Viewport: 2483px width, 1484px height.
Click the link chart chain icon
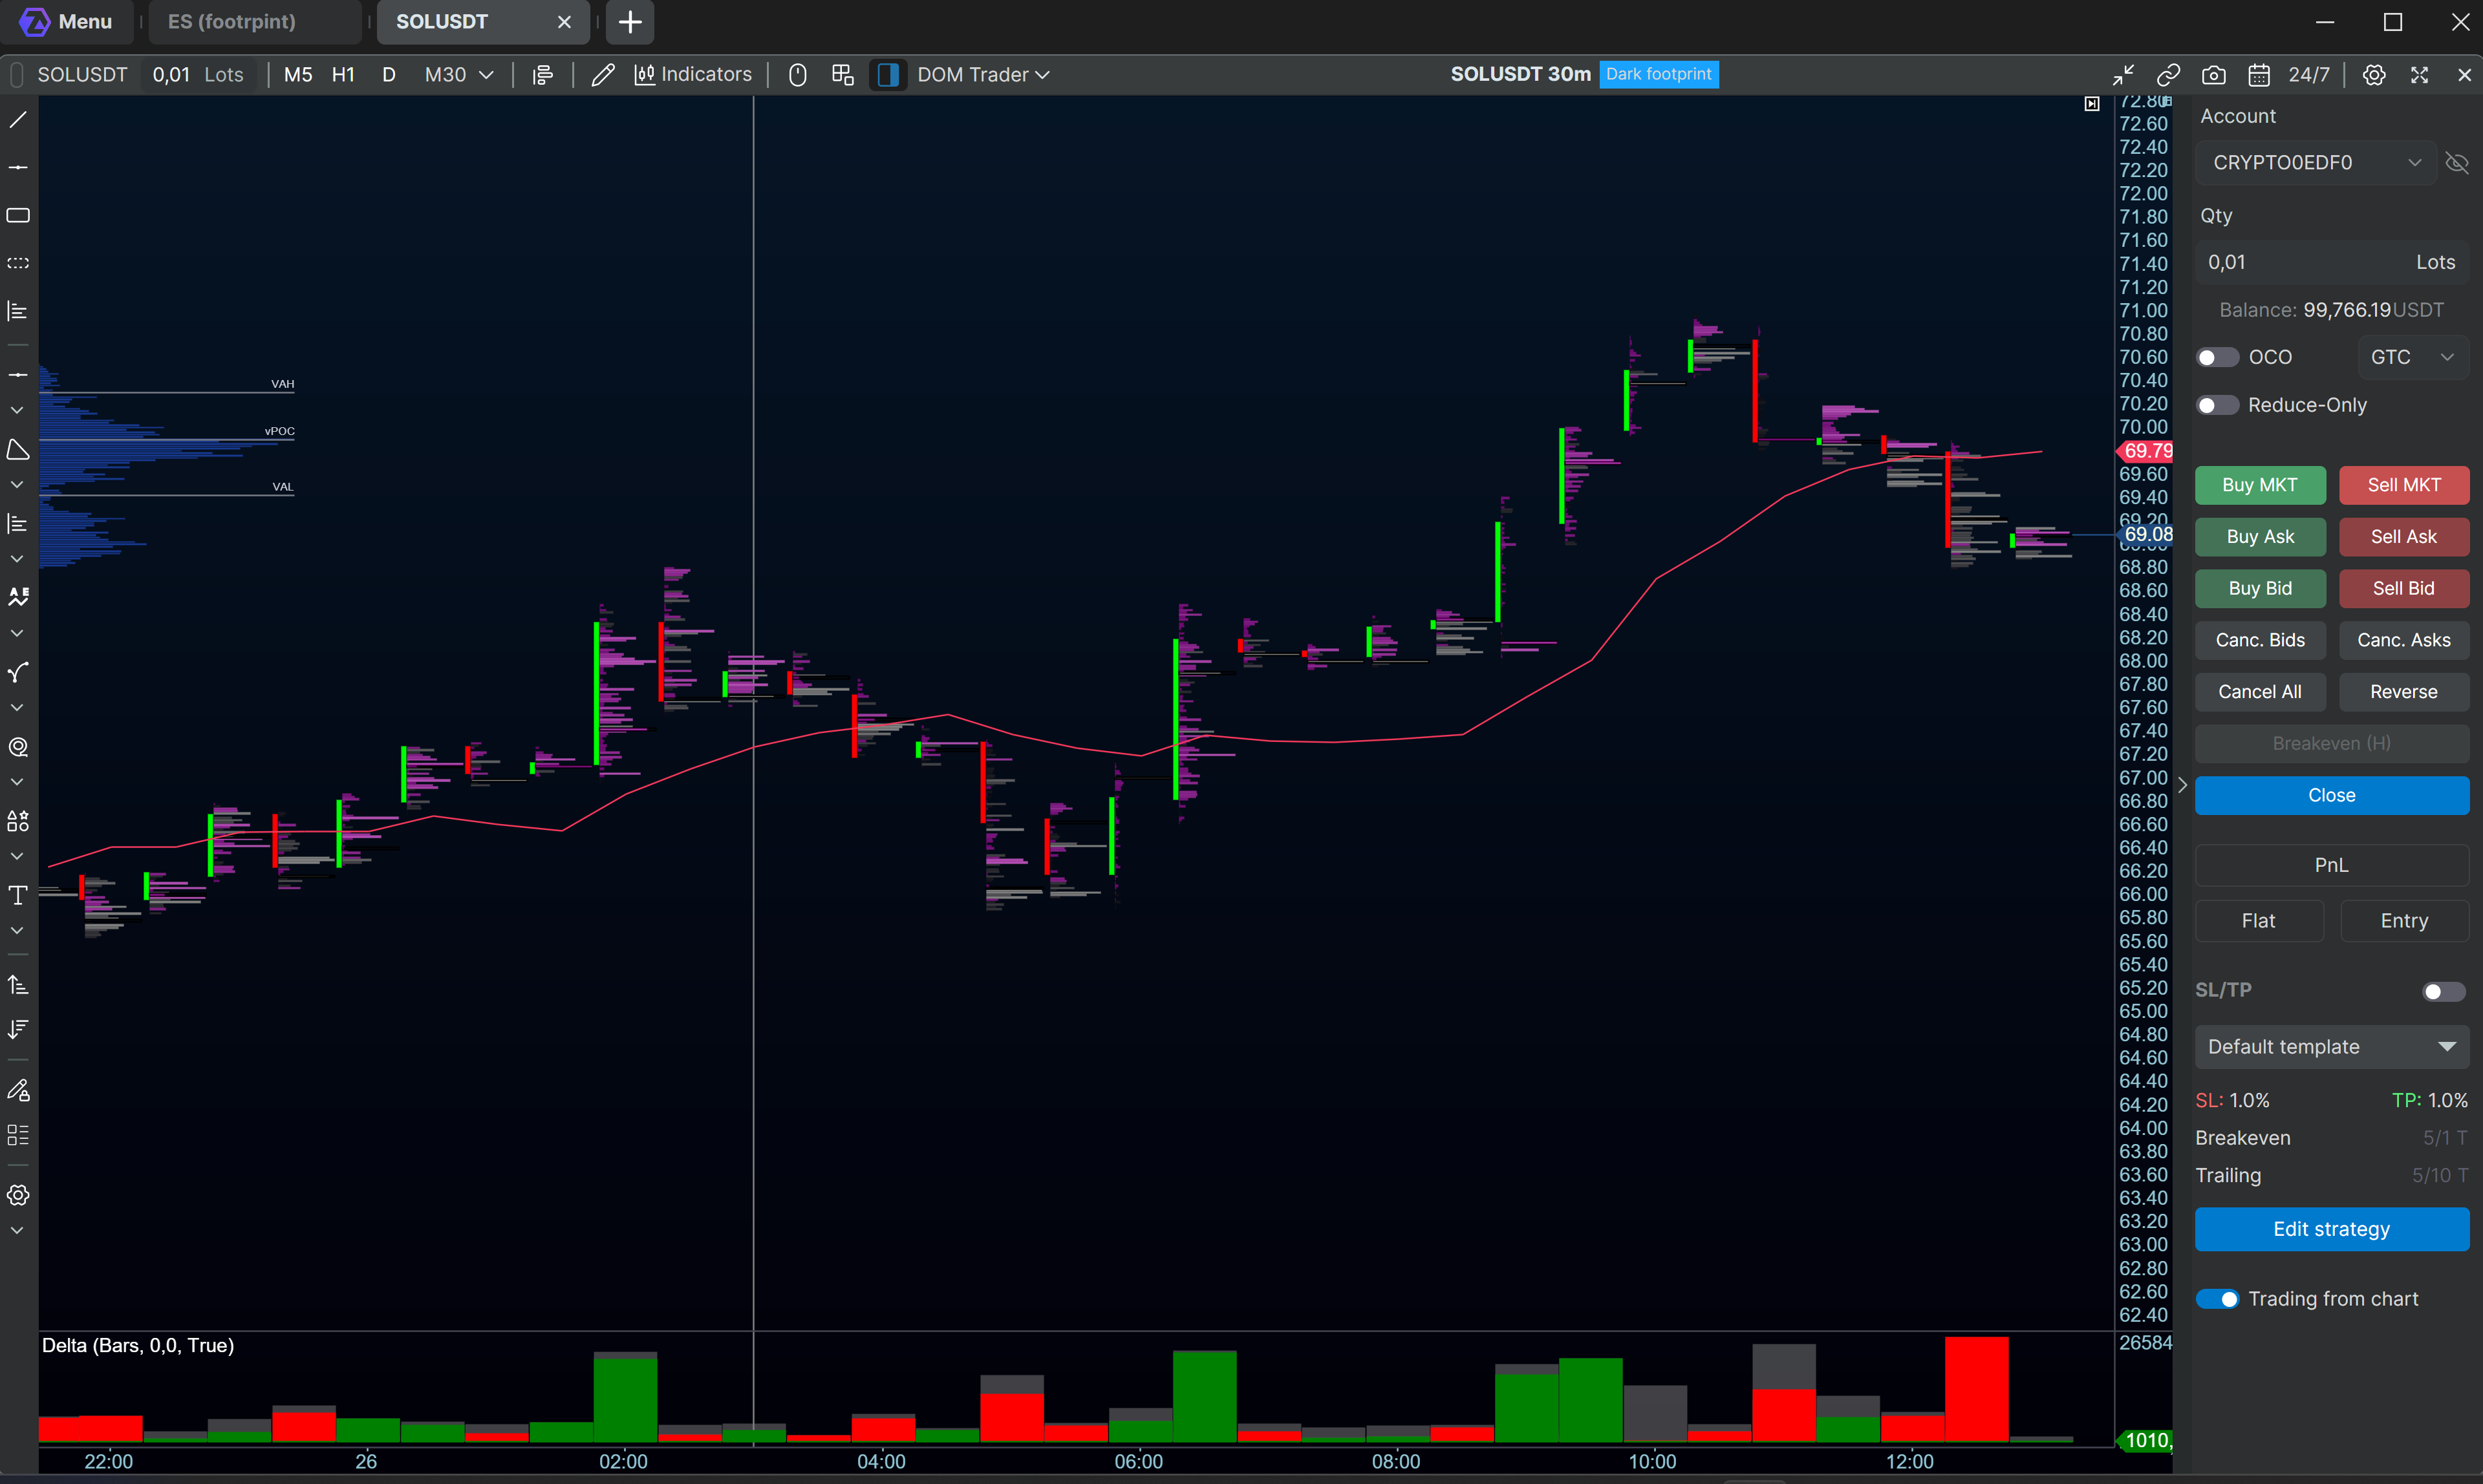tap(2168, 75)
